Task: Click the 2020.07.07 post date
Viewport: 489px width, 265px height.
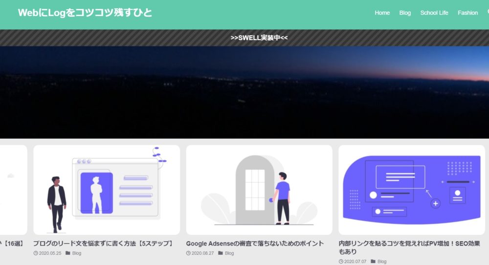Action: pyautogui.click(x=355, y=262)
